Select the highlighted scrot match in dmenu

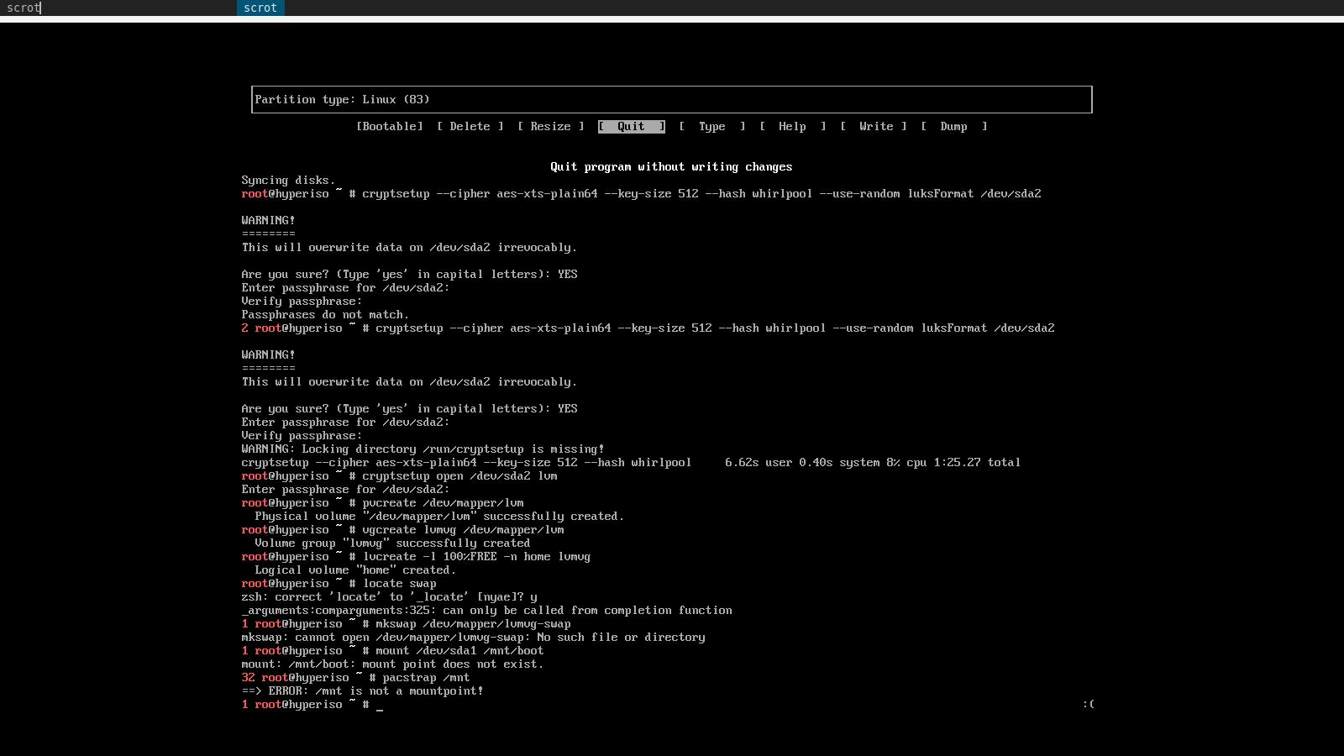(x=260, y=8)
